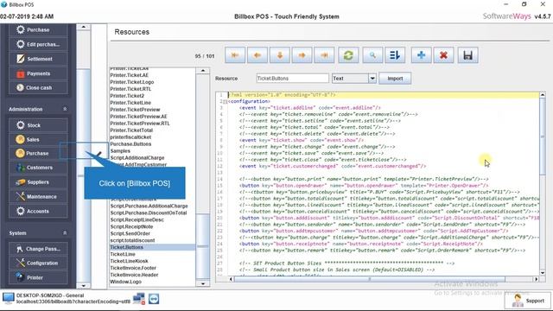This screenshot has width=553, height=311.
Task: Reload resources with green refresh icon
Action: (348, 55)
